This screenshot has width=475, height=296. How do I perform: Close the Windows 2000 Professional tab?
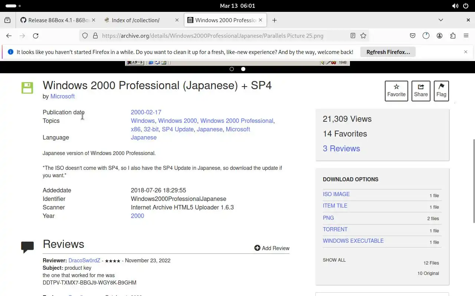point(261,20)
